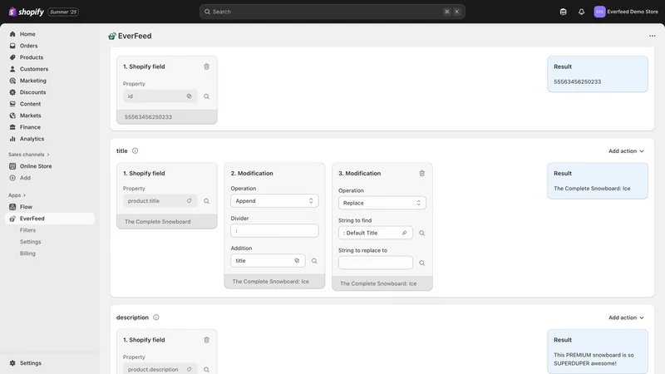This screenshot has height=374, width=665.
Task: Go to Analytics in the sidebar
Action: [32, 139]
